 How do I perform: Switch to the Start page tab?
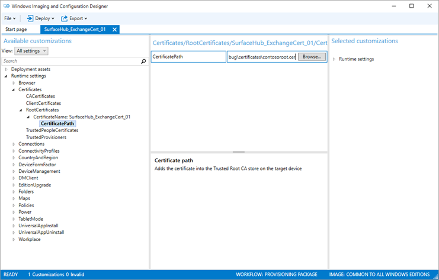(16, 29)
